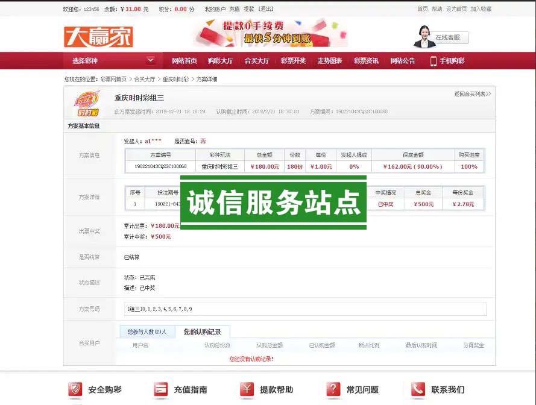The image size is (536, 405).
Task: Switch to the 总参与人数 tab
Action: point(147,331)
